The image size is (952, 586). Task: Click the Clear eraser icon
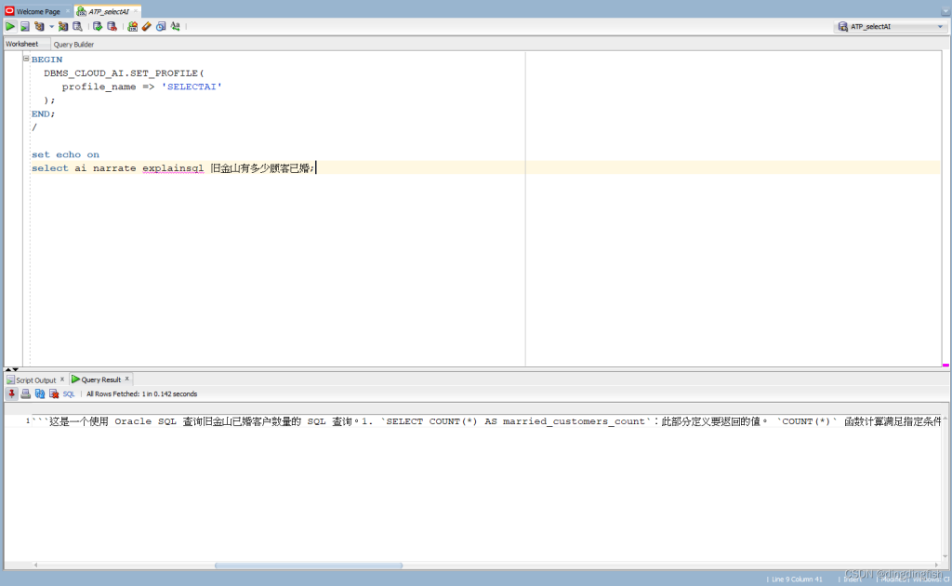pos(146,26)
